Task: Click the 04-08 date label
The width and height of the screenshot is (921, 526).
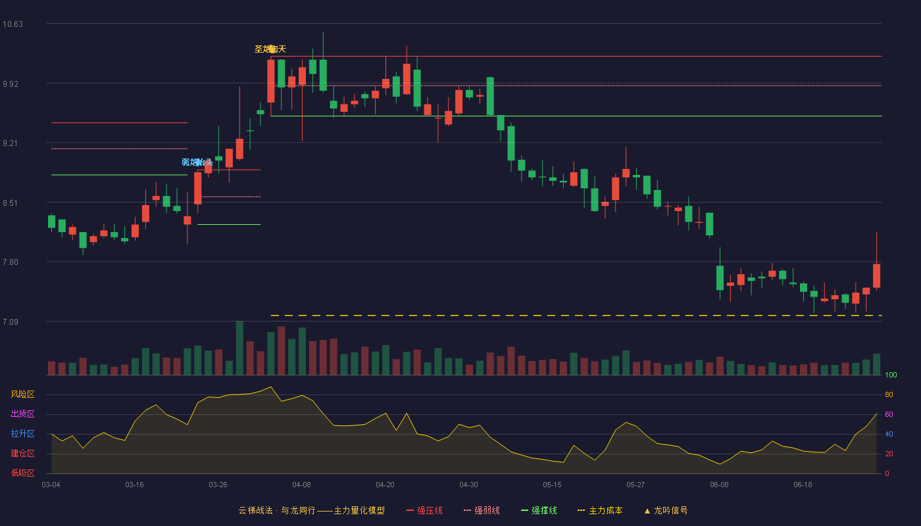Action: tap(302, 485)
